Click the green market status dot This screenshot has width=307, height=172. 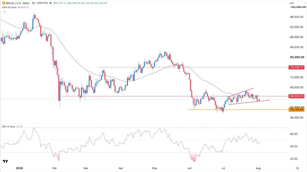click(50, 3)
